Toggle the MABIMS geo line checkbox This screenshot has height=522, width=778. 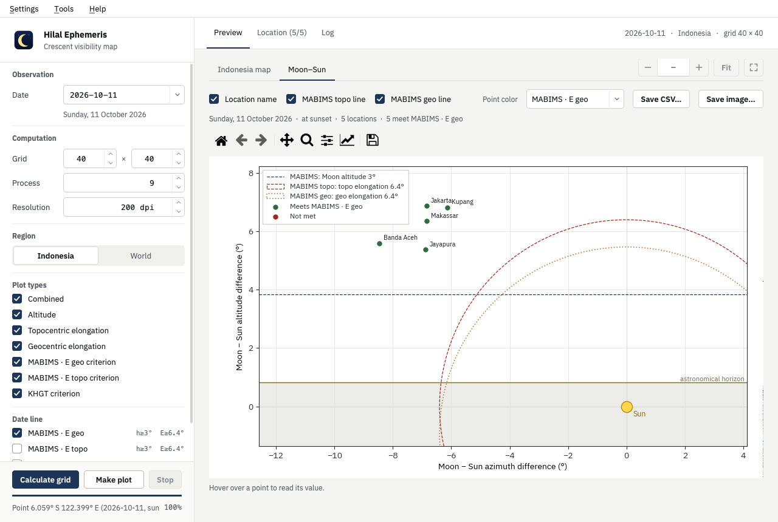point(380,99)
